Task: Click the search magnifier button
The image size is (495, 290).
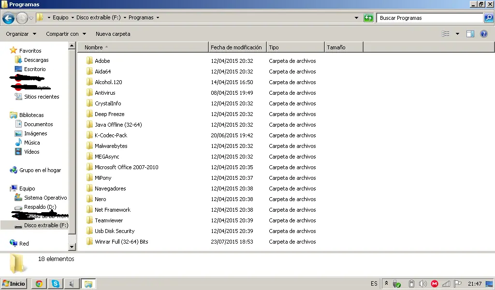Action: tap(489, 18)
